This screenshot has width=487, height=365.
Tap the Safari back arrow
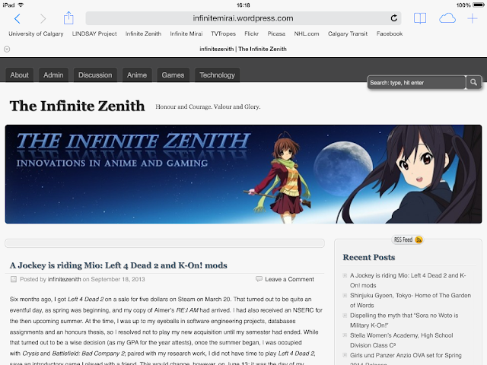pos(18,18)
